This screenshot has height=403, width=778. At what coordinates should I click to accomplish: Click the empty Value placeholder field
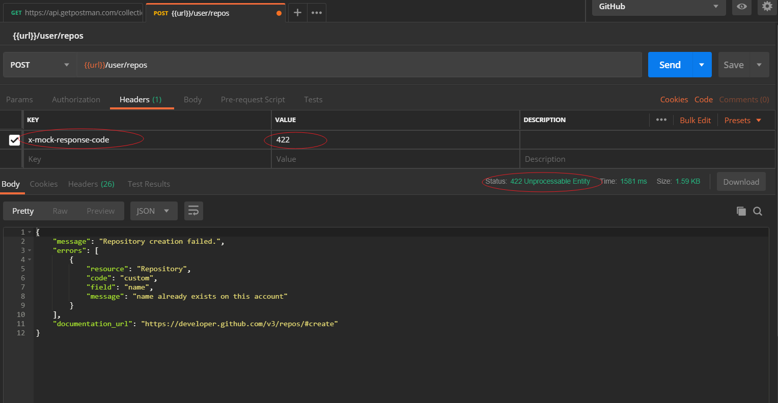click(x=396, y=159)
